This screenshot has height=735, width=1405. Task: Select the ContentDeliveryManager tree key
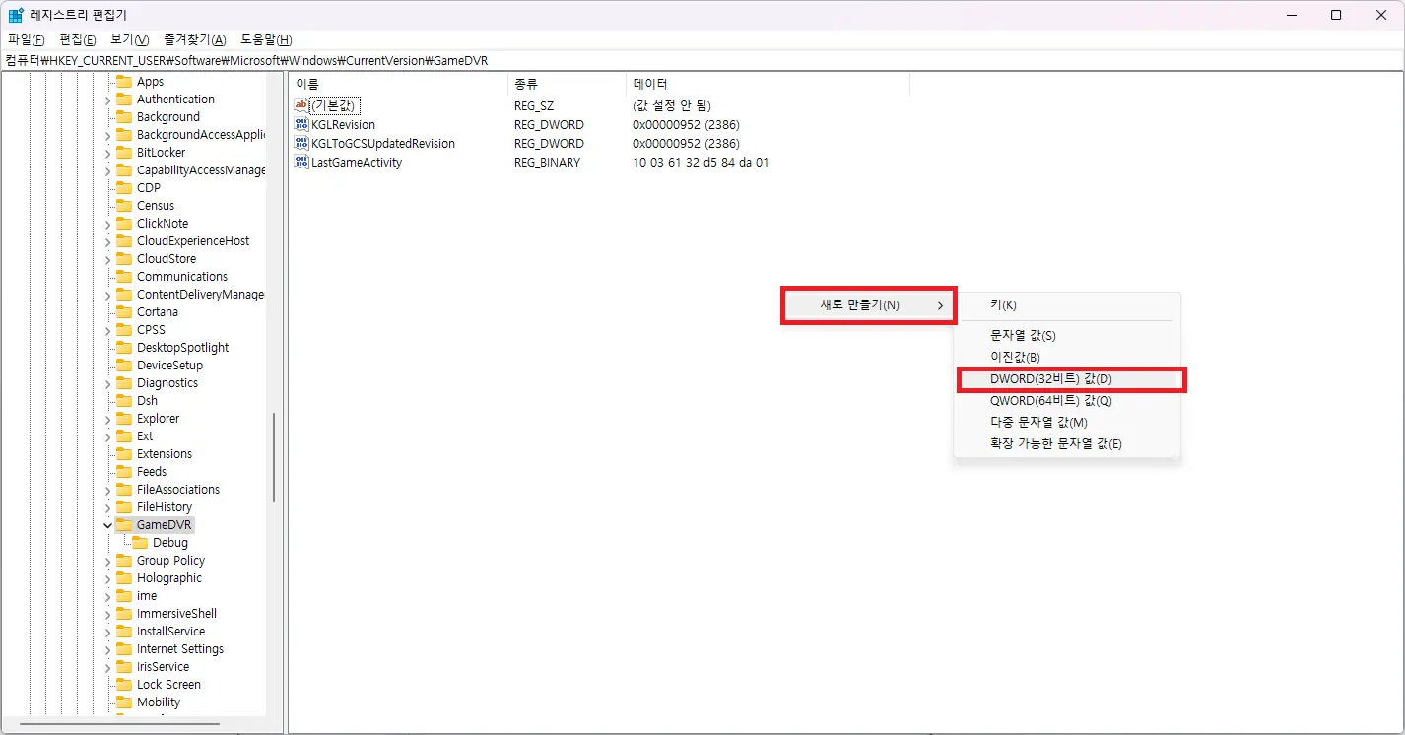point(200,295)
